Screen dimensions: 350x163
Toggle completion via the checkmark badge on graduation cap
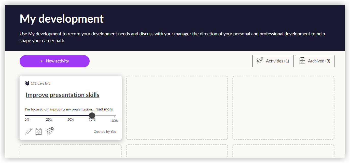point(52,129)
